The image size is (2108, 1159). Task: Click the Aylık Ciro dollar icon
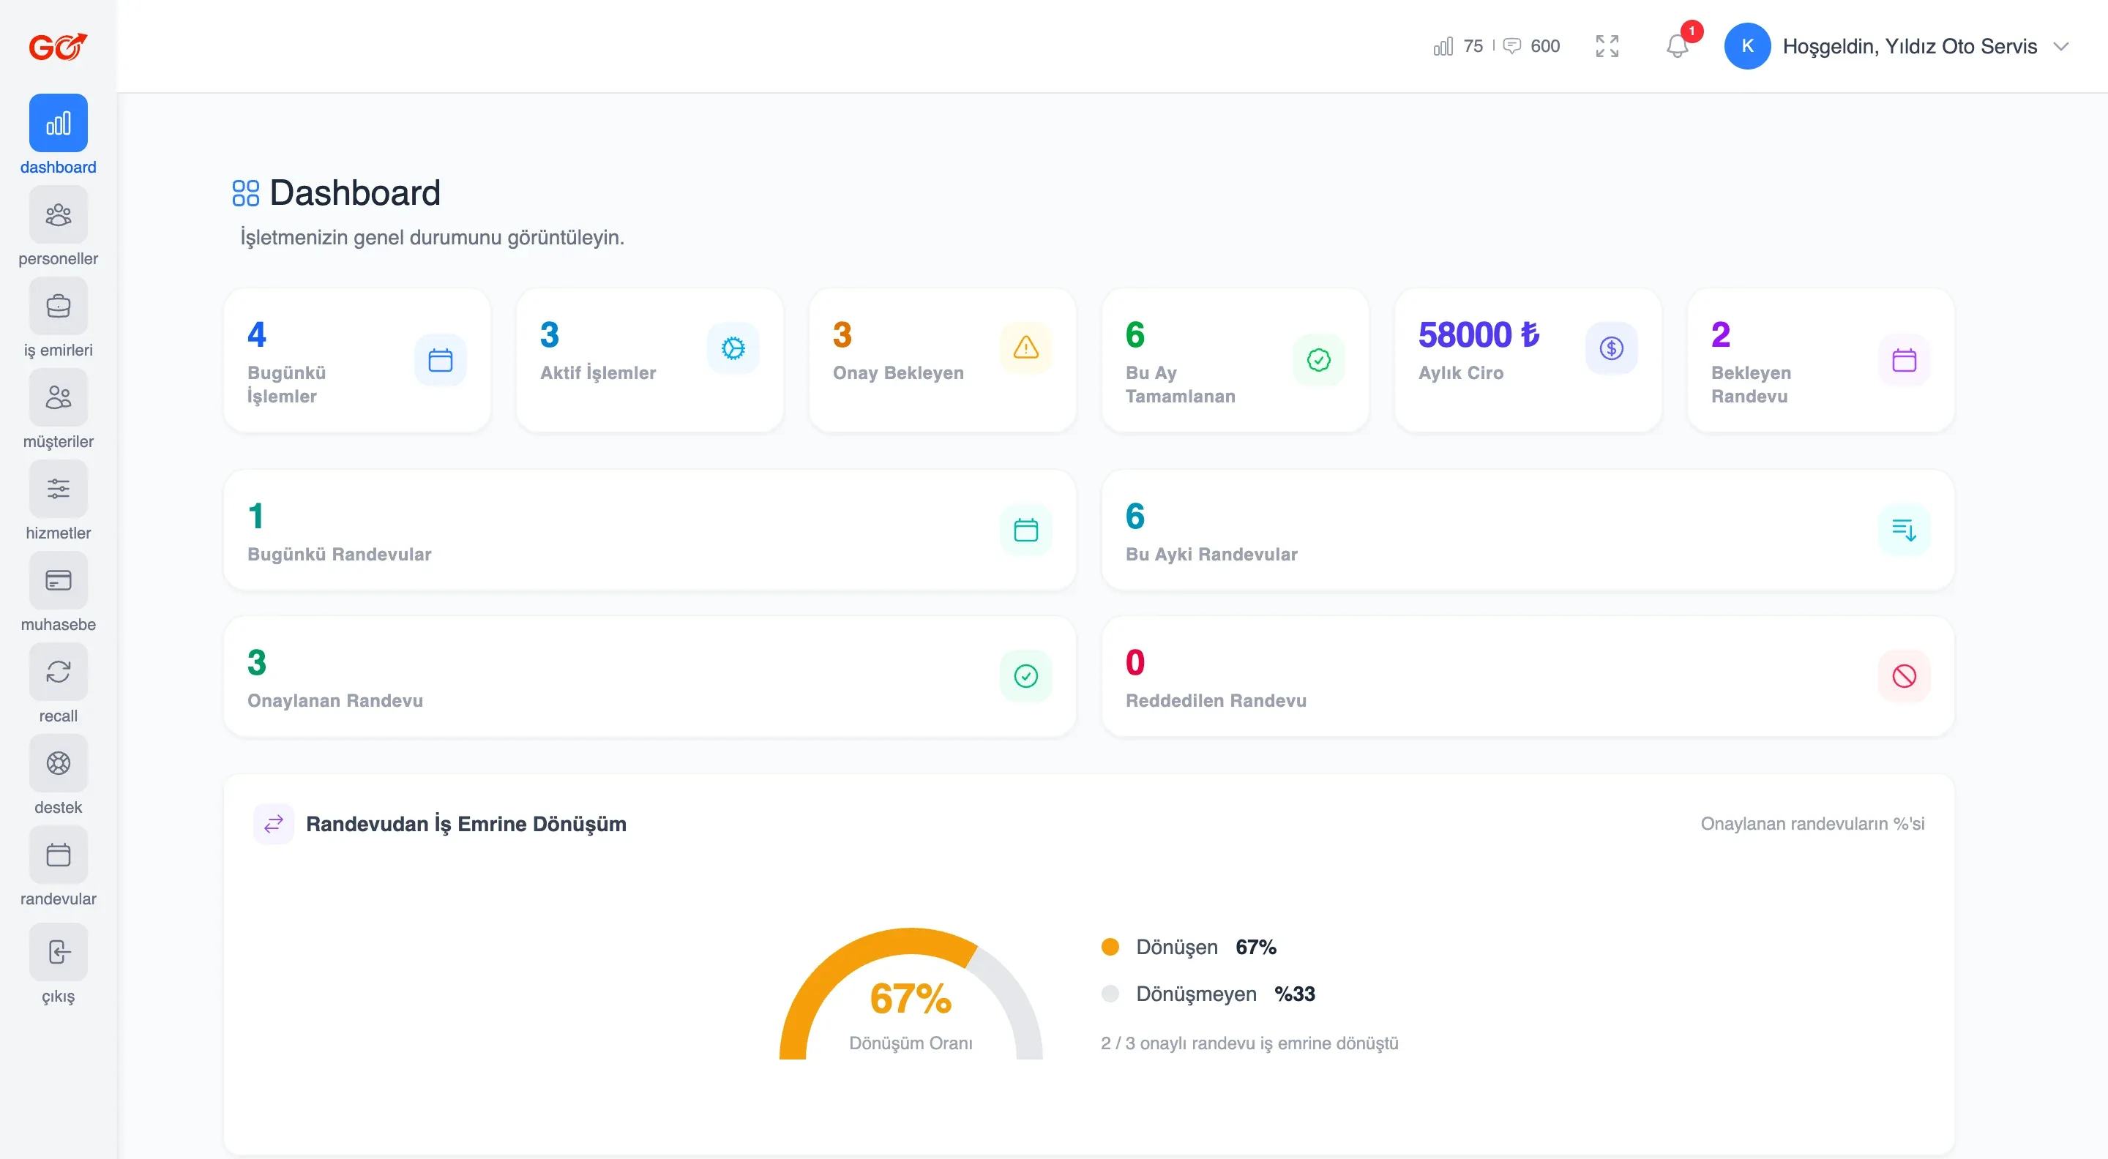click(1611, 348)
